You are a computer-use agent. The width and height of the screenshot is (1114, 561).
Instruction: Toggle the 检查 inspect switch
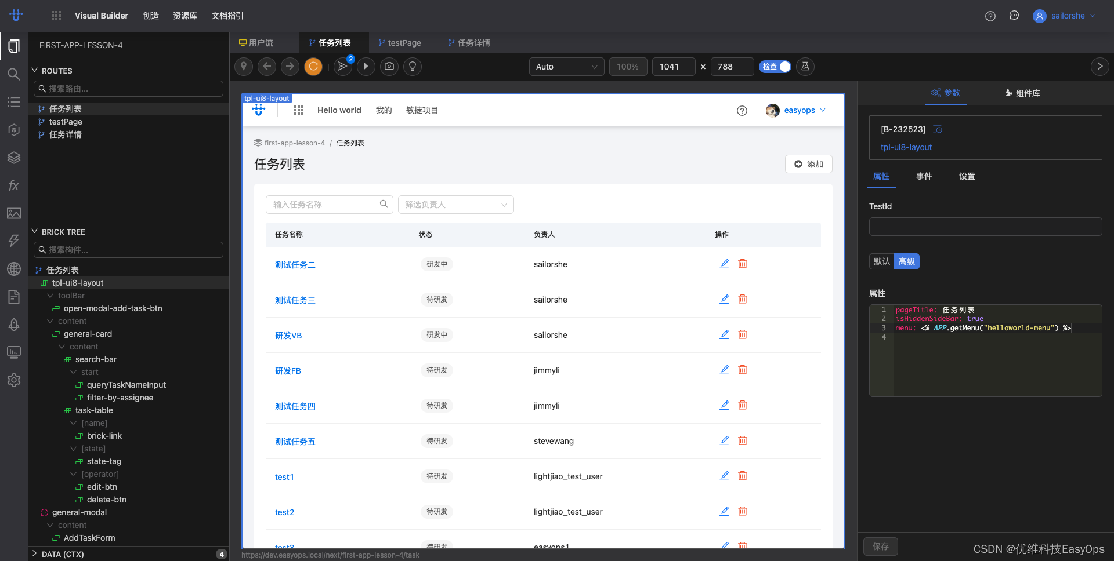pos(775,67)
